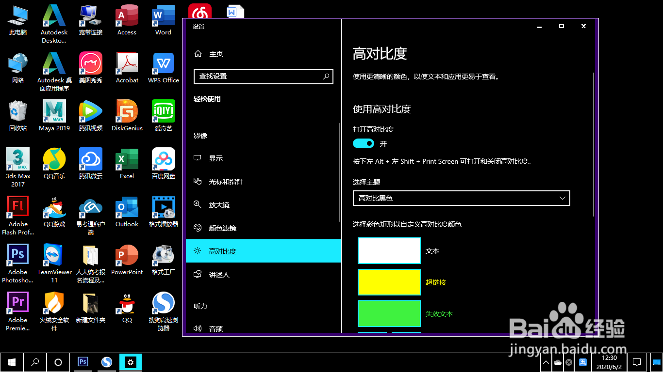Click the Settings content scrollbar
The width and height of the screenshot is (663, 372).
tap(593, 144)
